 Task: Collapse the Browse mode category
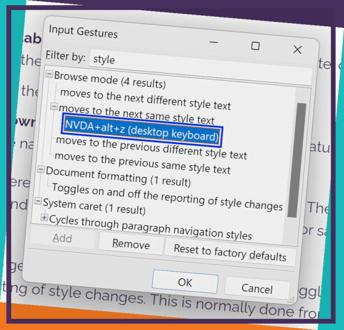pos(49,75)
